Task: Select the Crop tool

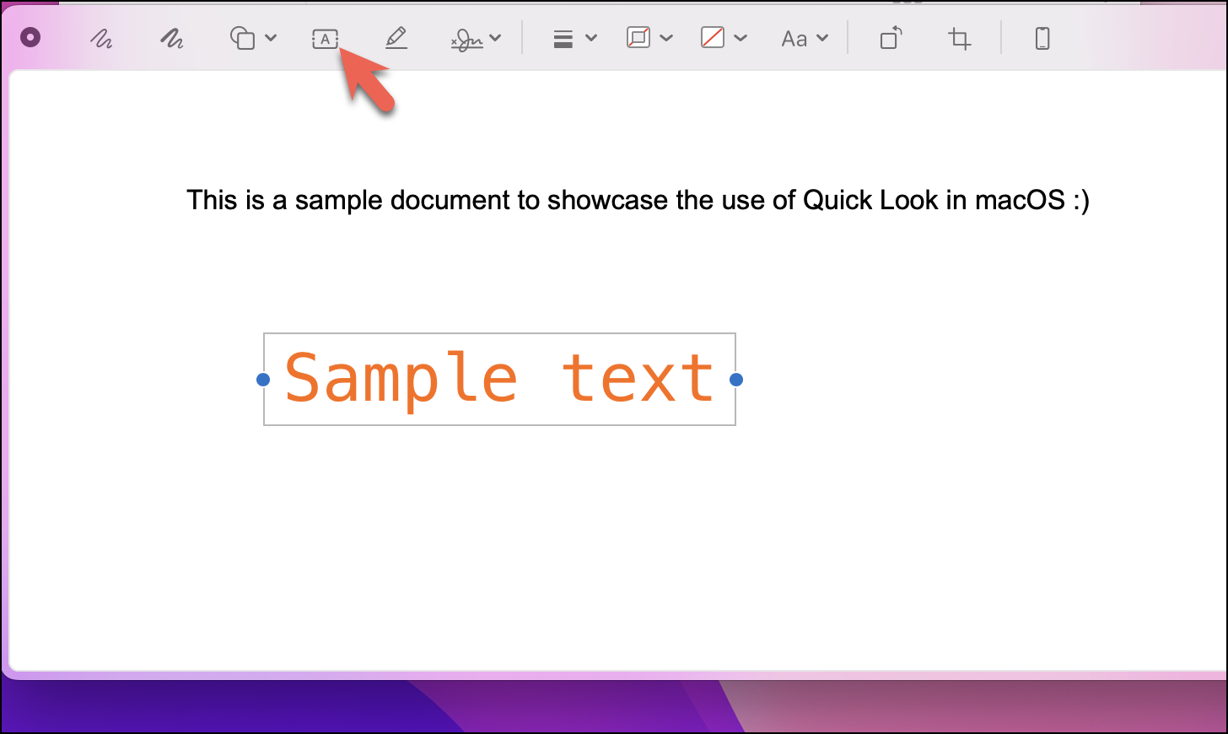Action: [960, 39]
